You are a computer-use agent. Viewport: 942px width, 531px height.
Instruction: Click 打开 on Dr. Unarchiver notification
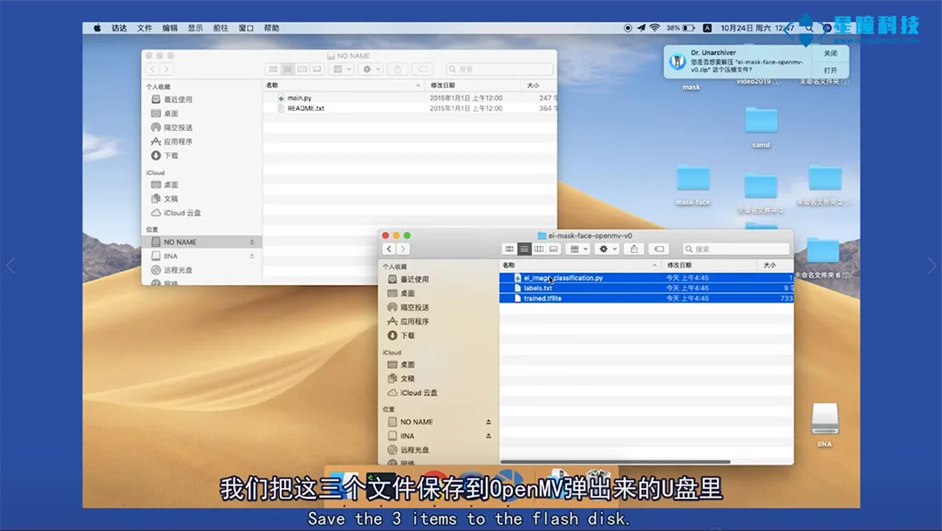click(x=830, y=71)
